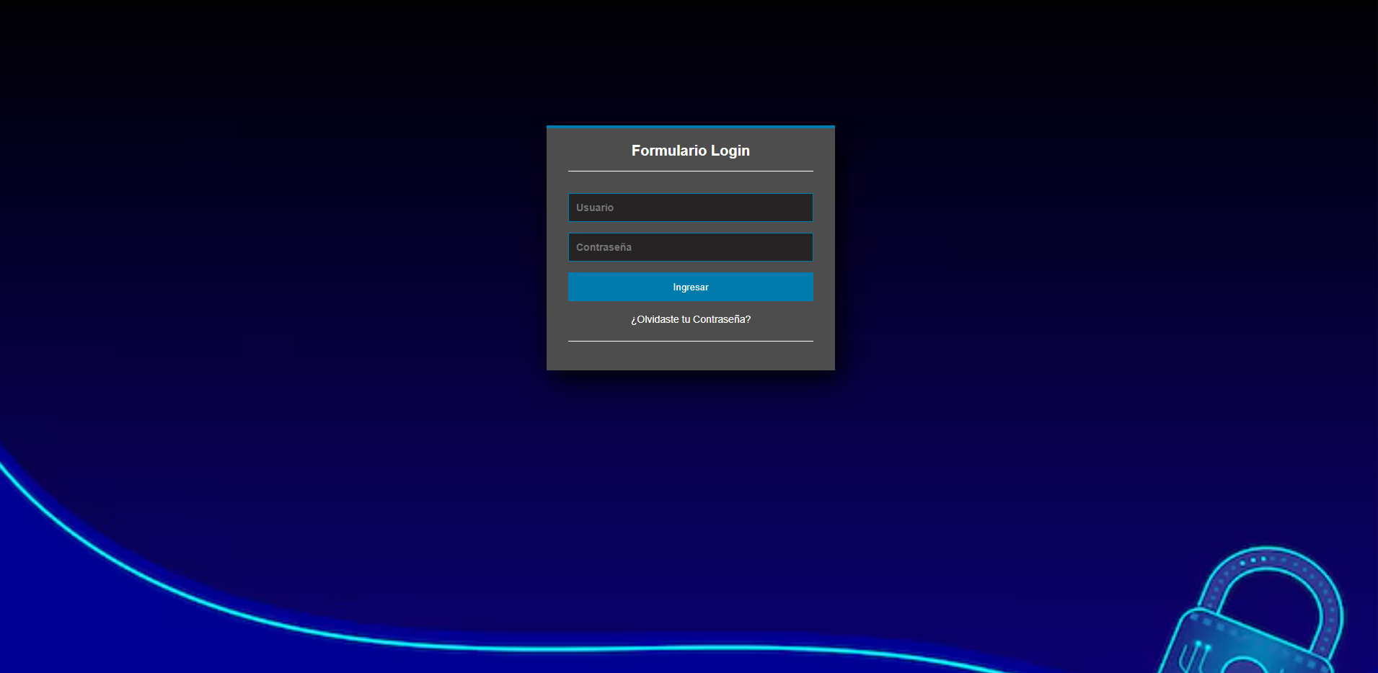Click the Contraseña placeholder label

[604, 247]
